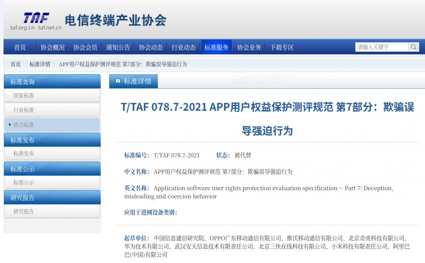This screenshot has height=263, width=425.
Task: Open the 标准发布 sidebar link
Action: pyautogui.click(x=52, y=153)
